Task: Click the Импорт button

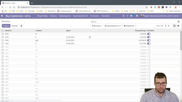Action: point(15,26)
